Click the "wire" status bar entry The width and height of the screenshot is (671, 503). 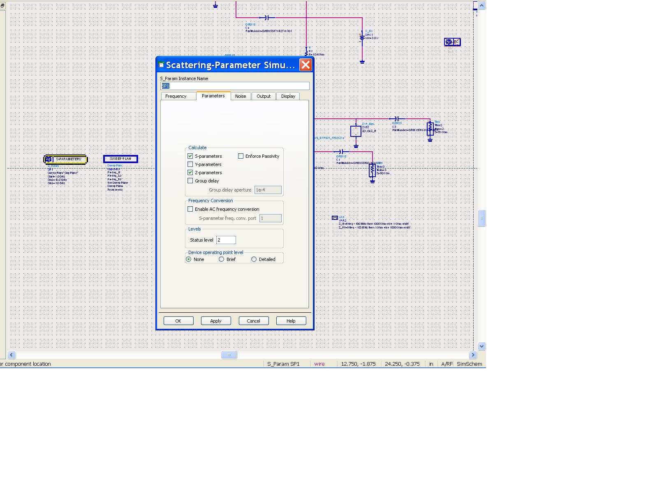tap(319, 364)
